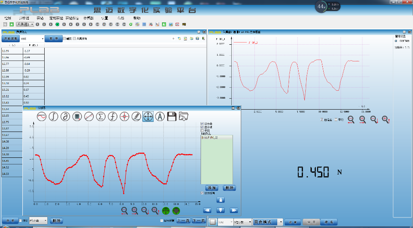Image resolution: width=413 pixels, height=228 pixels.
Task: Select the region-select chip icon
Action: 77,116
